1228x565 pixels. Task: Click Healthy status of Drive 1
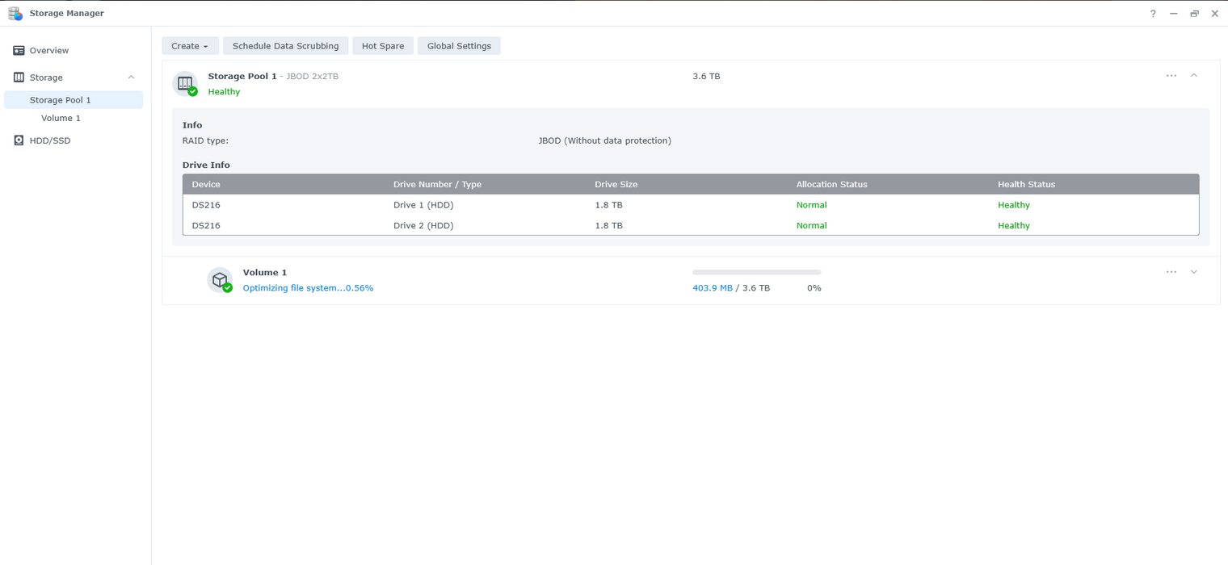[1014, 205]
